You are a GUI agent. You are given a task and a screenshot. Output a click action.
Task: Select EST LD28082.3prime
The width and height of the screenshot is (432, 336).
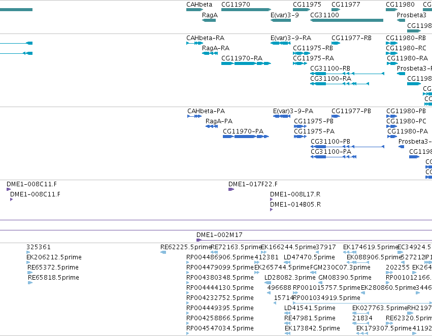pos(268,283)
